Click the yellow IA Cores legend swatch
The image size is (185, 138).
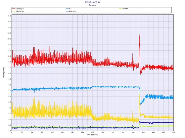click(14, 11)
